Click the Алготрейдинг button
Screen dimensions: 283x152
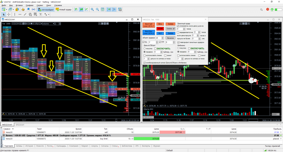(46, 9)
